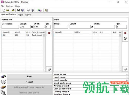Switch to Input and Statistics tab
Image resolution: width=129 pixels, height=95 pixels.
(x=9, y=14)
